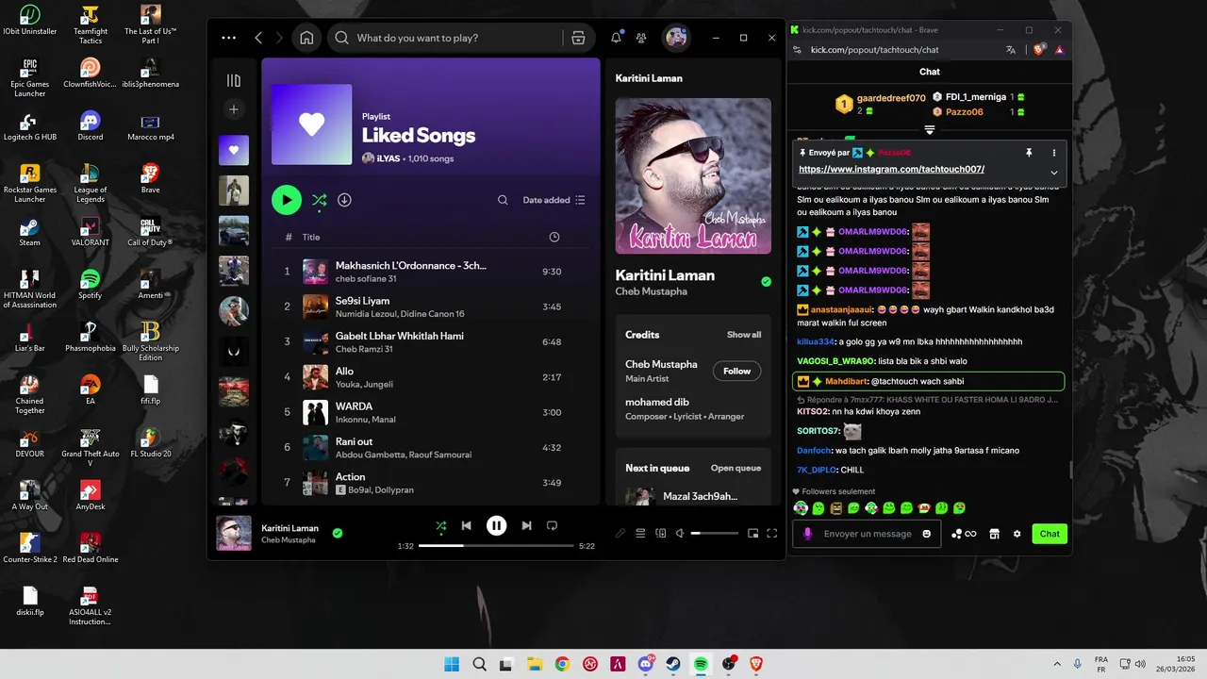Open Spotify notifications bell
Screen dimensions: 1207x679
[616, 38]
